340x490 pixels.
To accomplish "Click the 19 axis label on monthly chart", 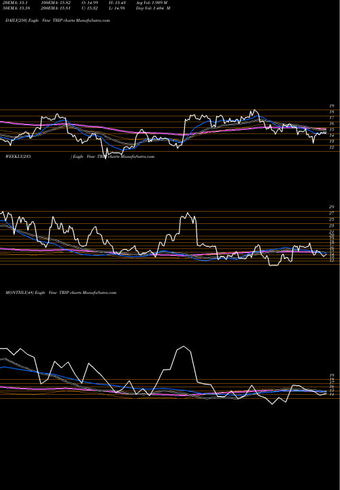I will click(332, 375).
